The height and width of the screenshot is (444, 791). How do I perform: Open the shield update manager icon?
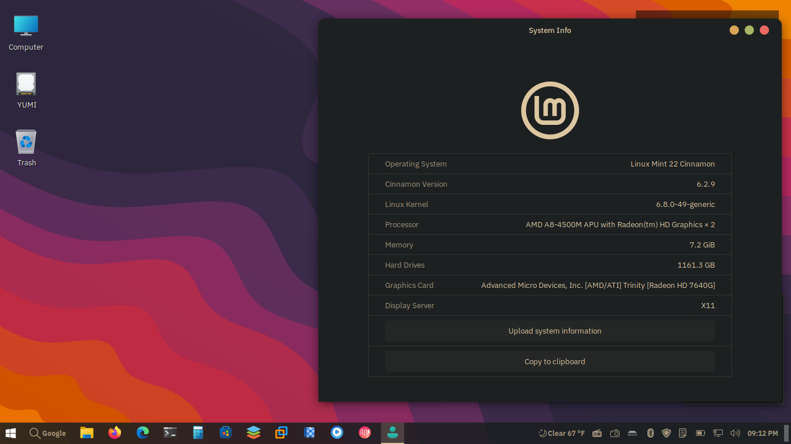667,433
